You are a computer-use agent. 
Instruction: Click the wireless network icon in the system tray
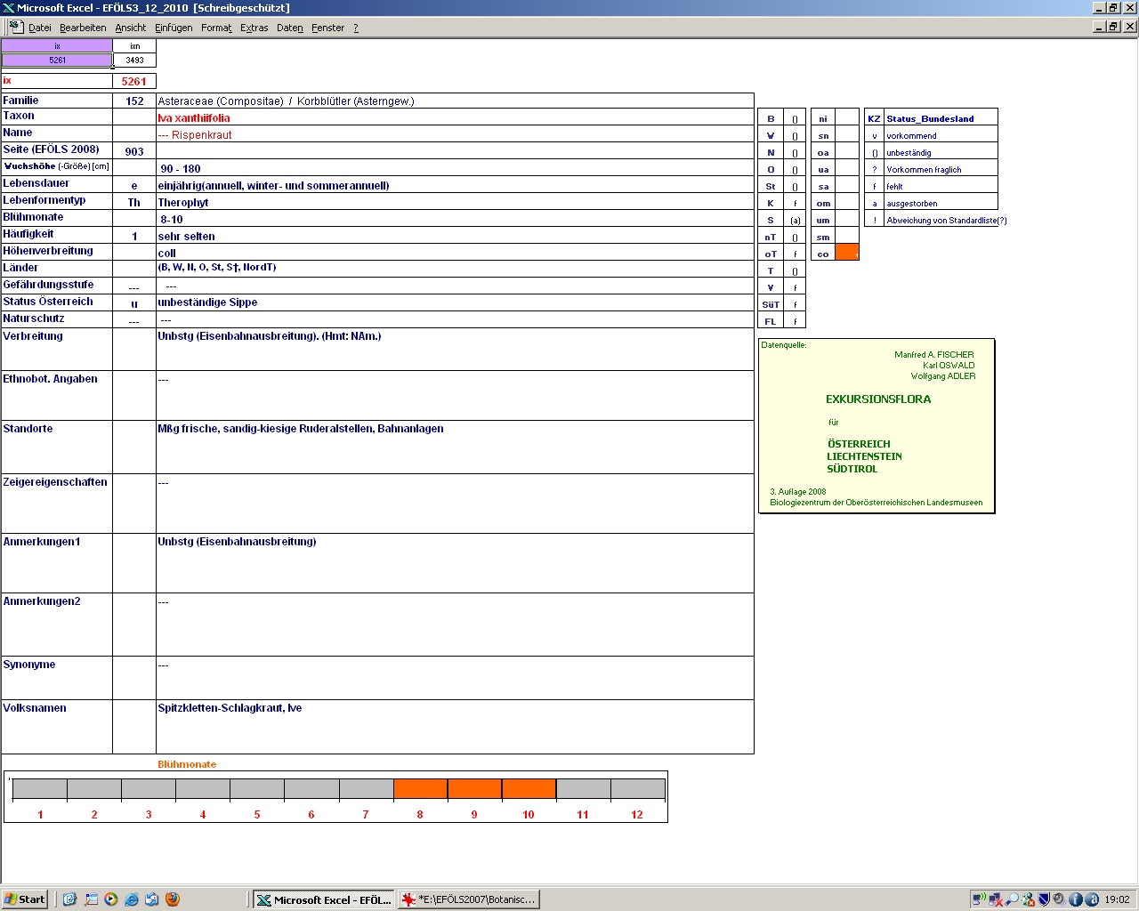[979, 899]
